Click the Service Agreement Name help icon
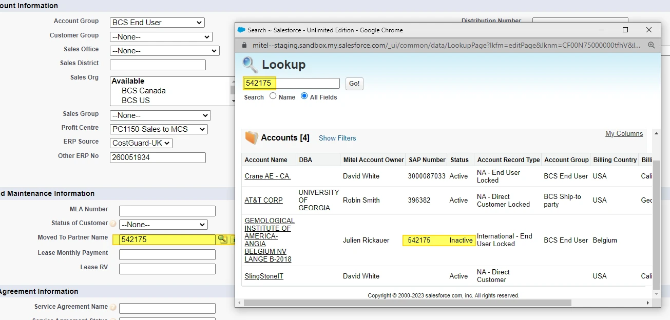 click(x=113, y=307)
